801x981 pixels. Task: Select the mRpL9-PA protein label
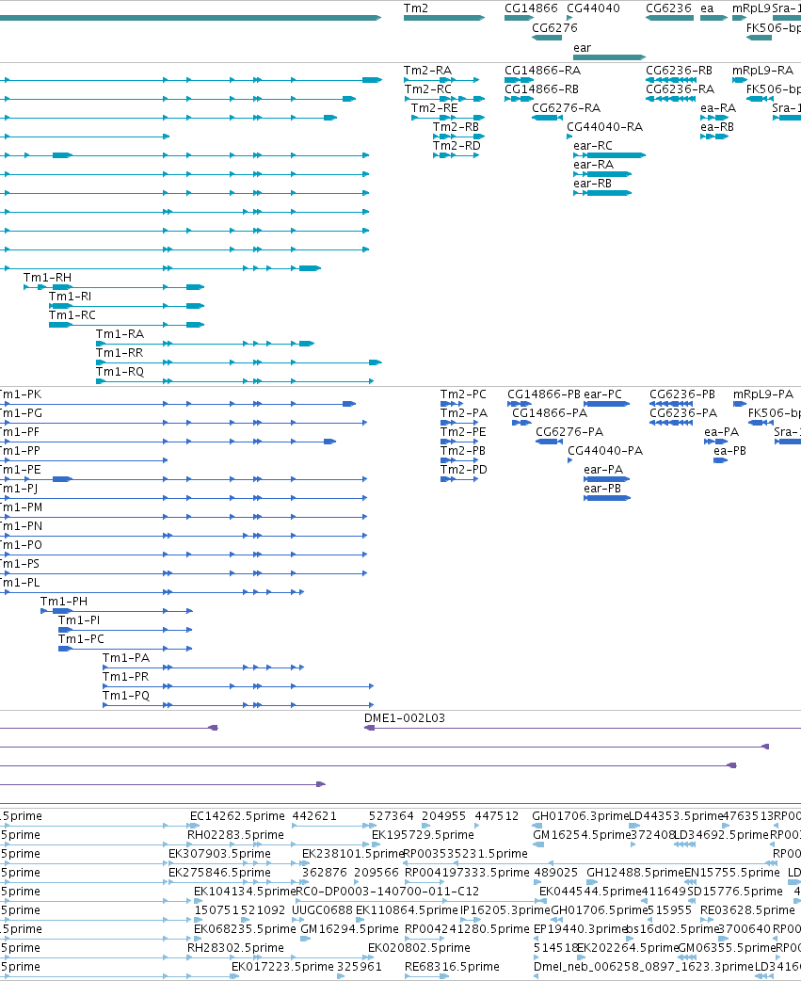pyautogui.click(x=763, y=394)
